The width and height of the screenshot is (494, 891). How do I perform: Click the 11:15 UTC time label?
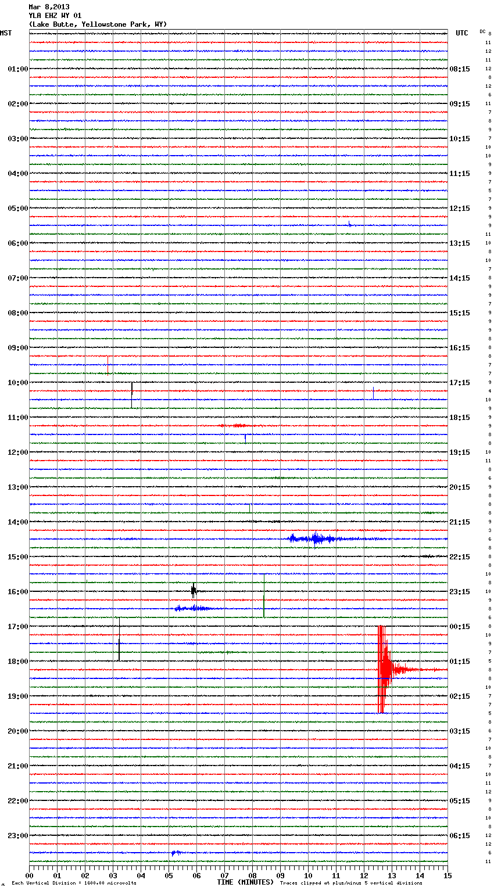click(460, 174)
